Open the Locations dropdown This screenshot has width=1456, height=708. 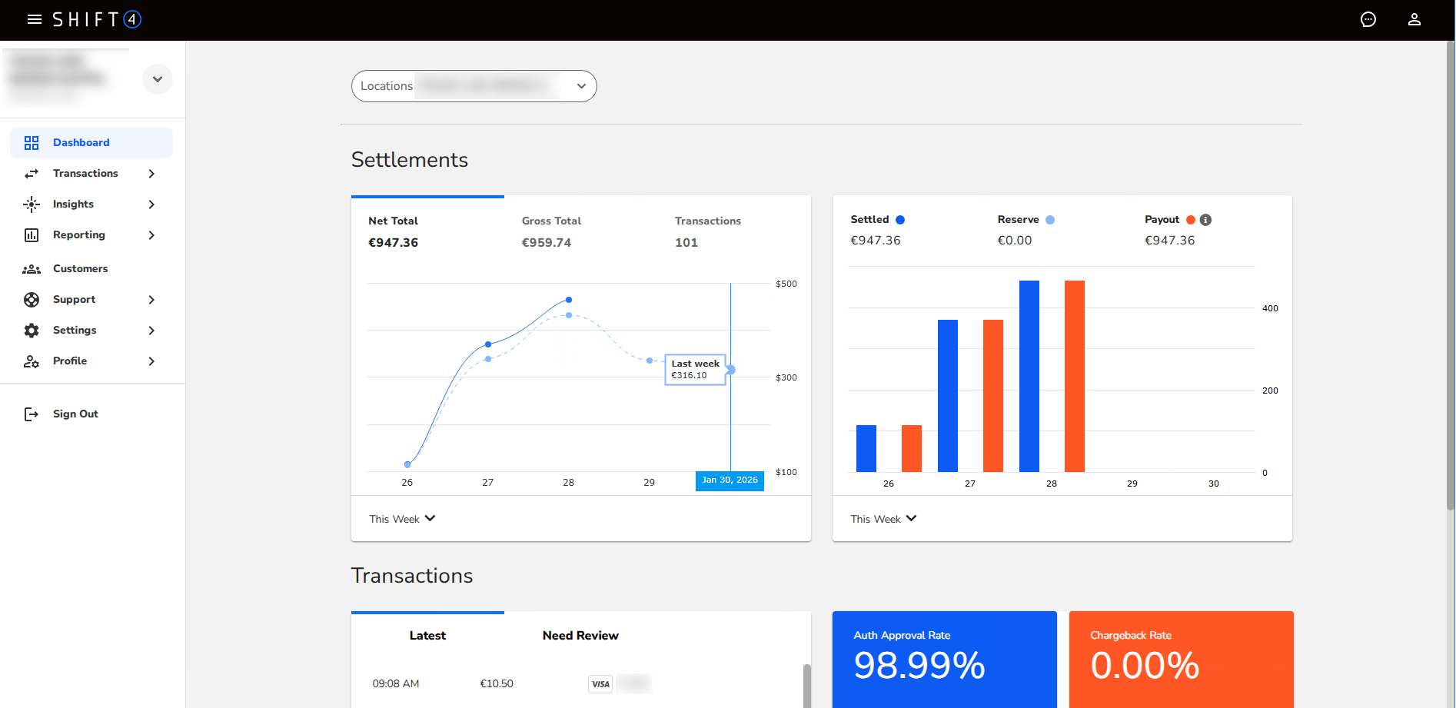[x=474, y=86]
